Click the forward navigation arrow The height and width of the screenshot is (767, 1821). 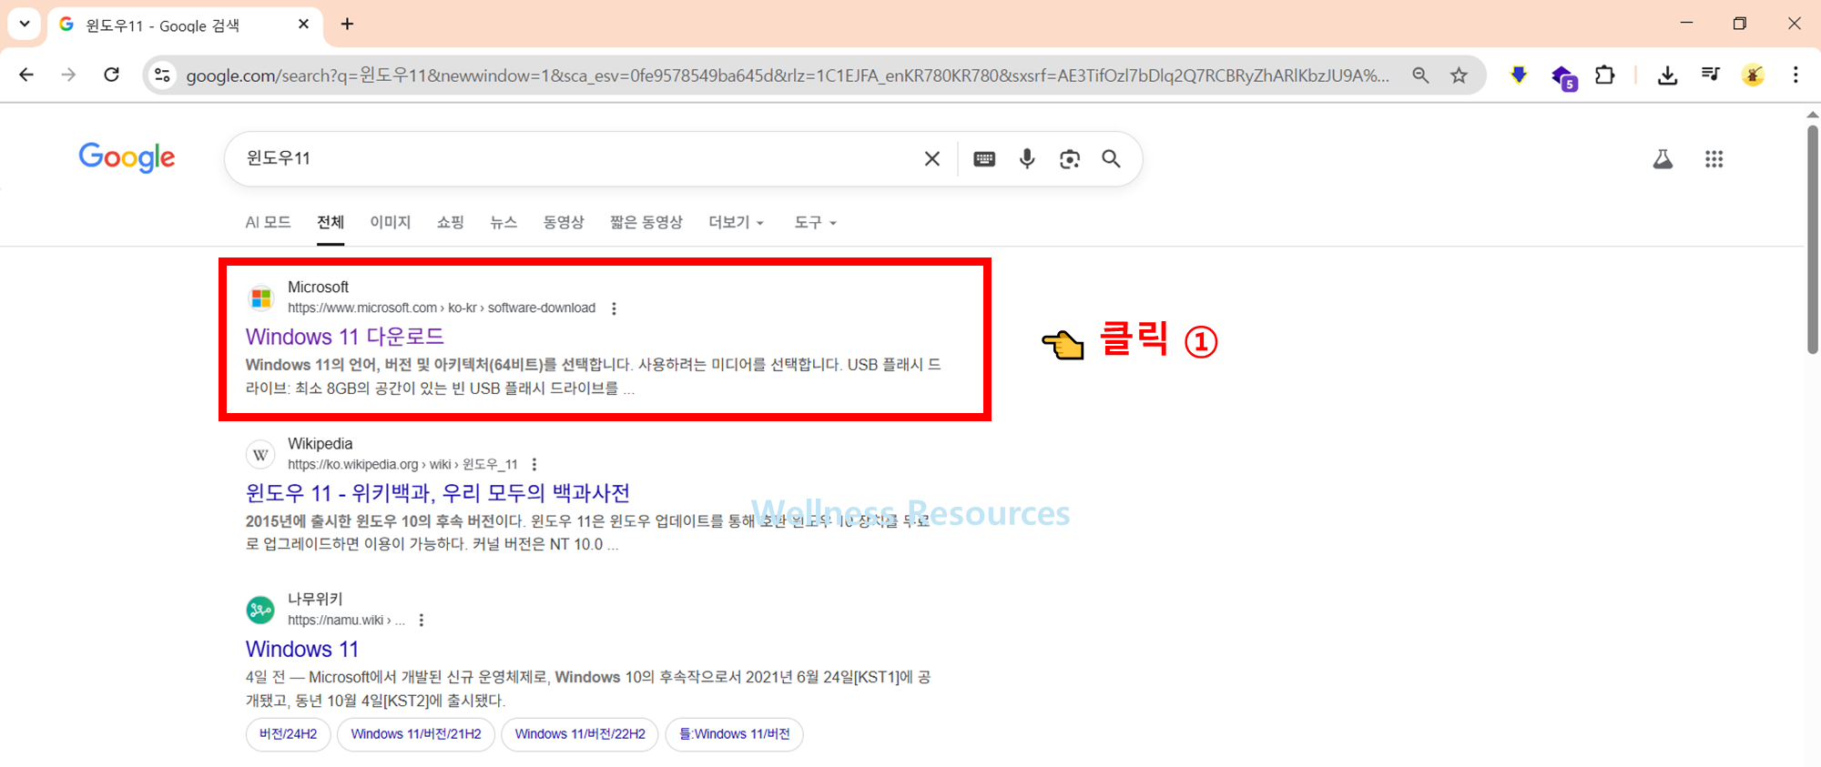(x=68, y=75)
